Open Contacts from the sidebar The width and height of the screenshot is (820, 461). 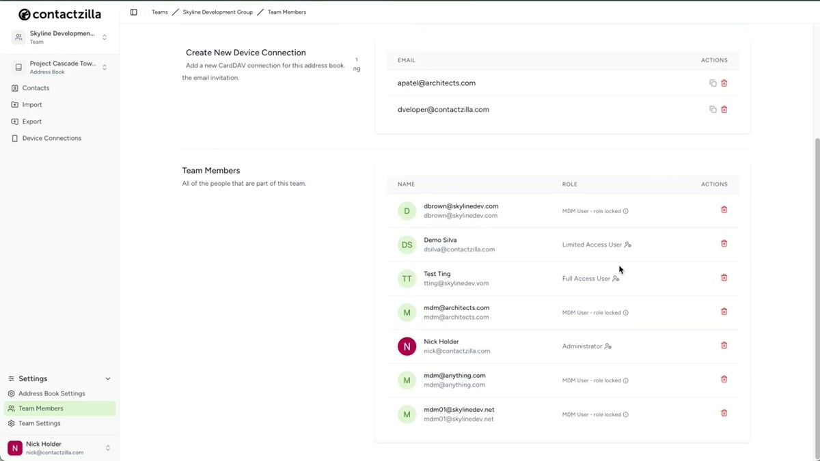pos(34,87)
